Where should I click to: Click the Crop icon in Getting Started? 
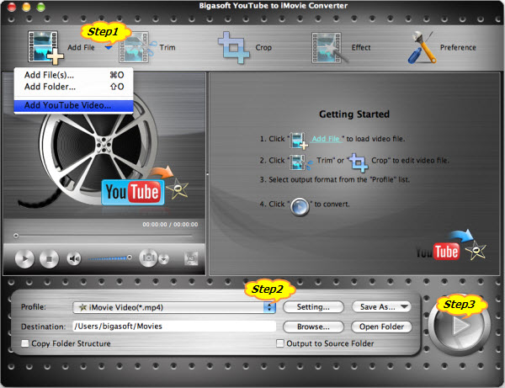point(359,162)
